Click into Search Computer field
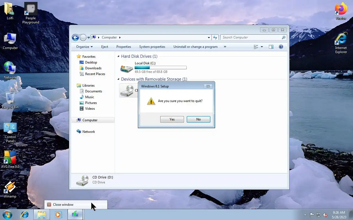Viewport: 353px width, 220px height. click(253, 37)
